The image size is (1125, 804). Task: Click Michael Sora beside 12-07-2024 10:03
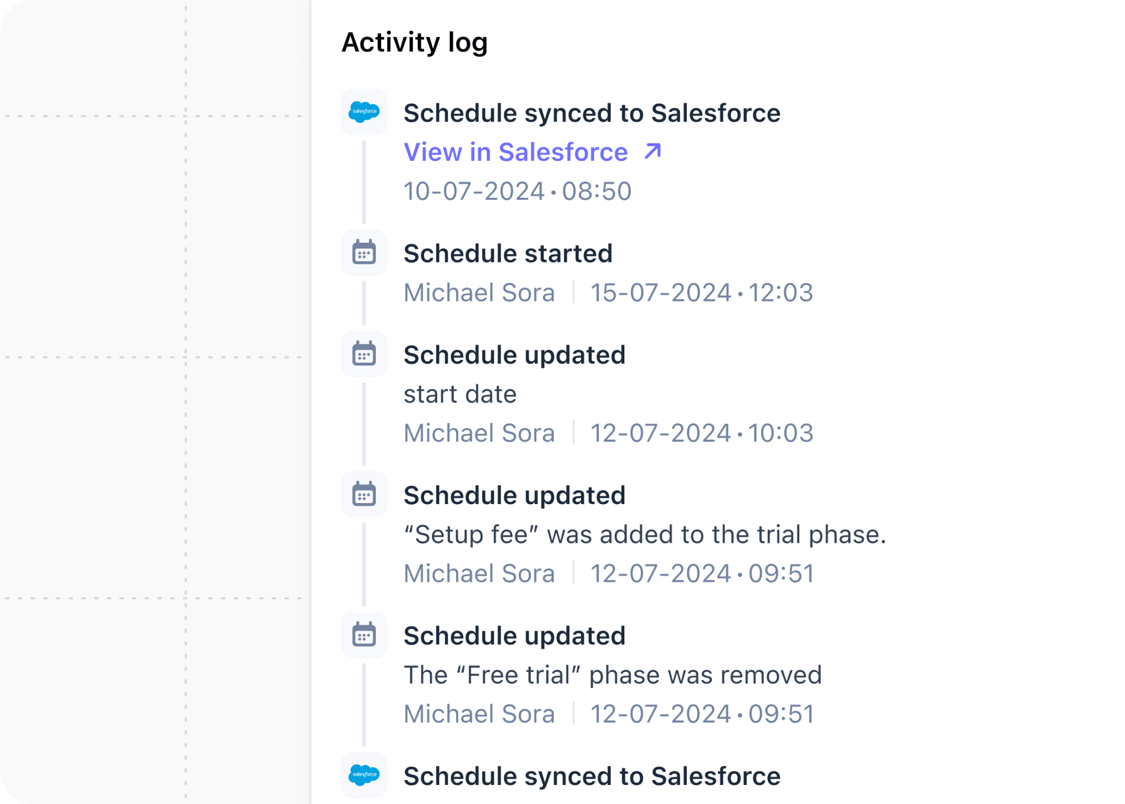point(479,433)
